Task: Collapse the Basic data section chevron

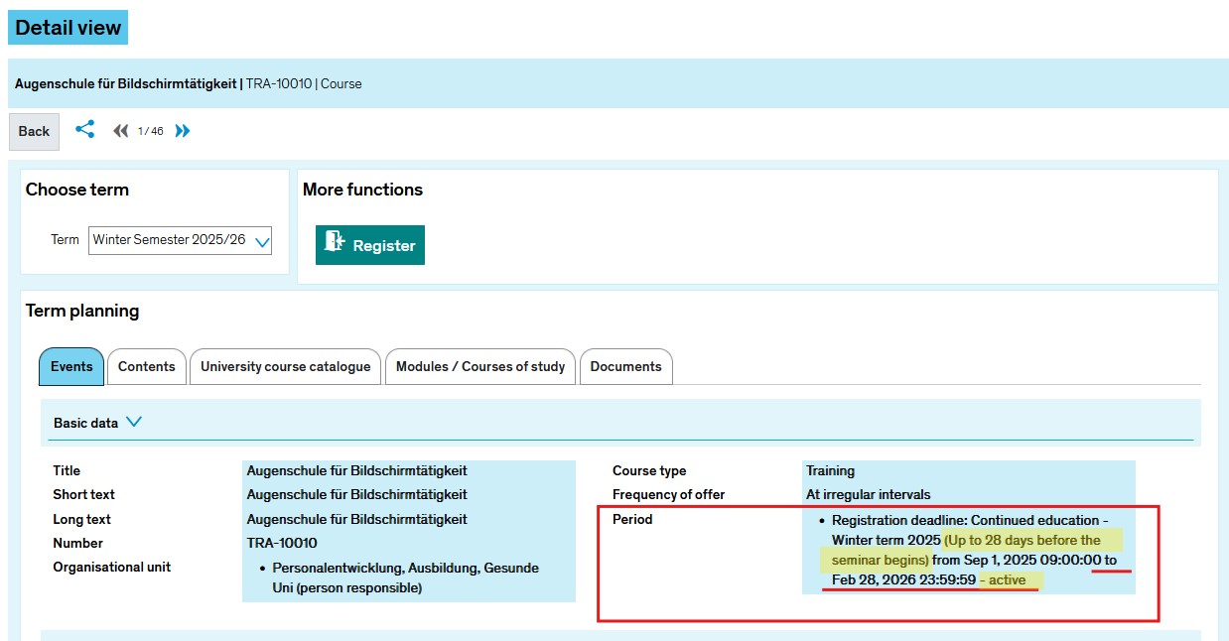Action: tap(134, 422)
